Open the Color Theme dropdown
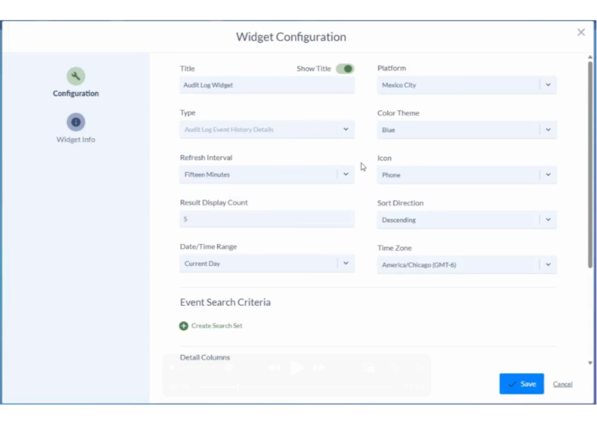 click(x=548, y=130)
